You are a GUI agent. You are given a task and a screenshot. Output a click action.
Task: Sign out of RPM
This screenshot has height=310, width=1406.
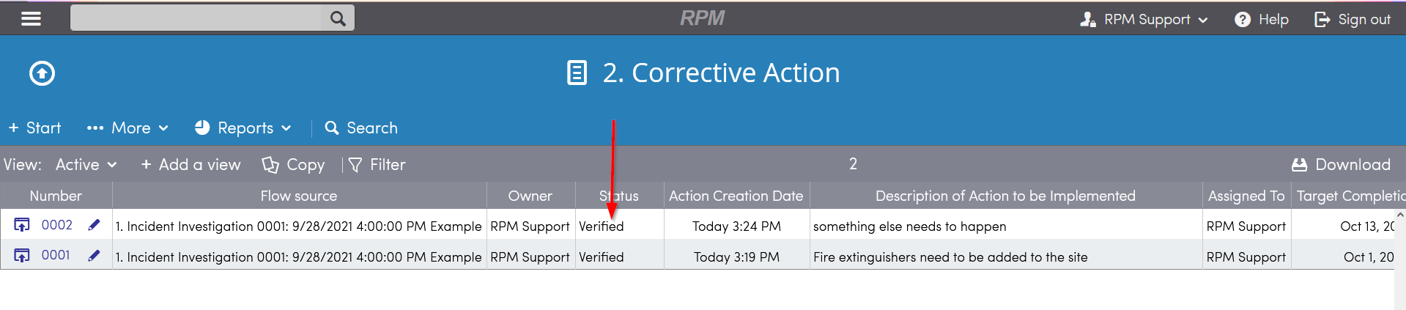point(1353,20)
